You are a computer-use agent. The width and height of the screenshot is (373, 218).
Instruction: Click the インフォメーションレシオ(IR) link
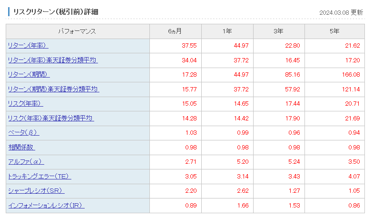[47, 206]
